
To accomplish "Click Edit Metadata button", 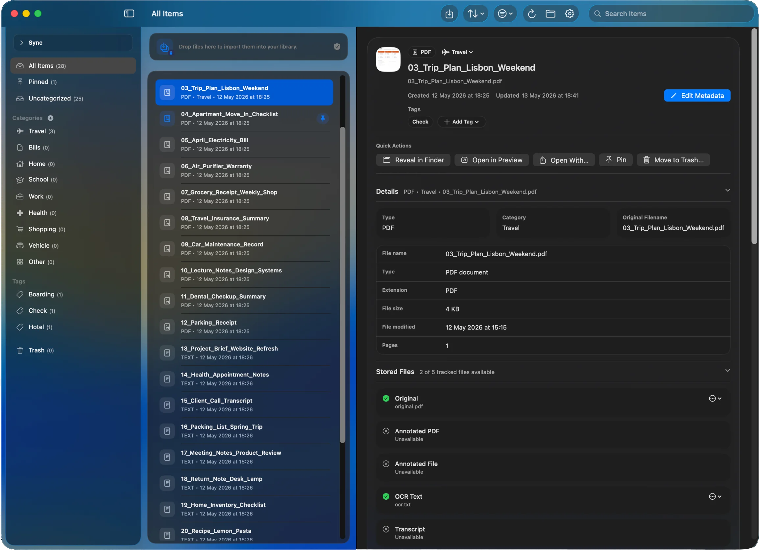I will click(x=697, y=96).
